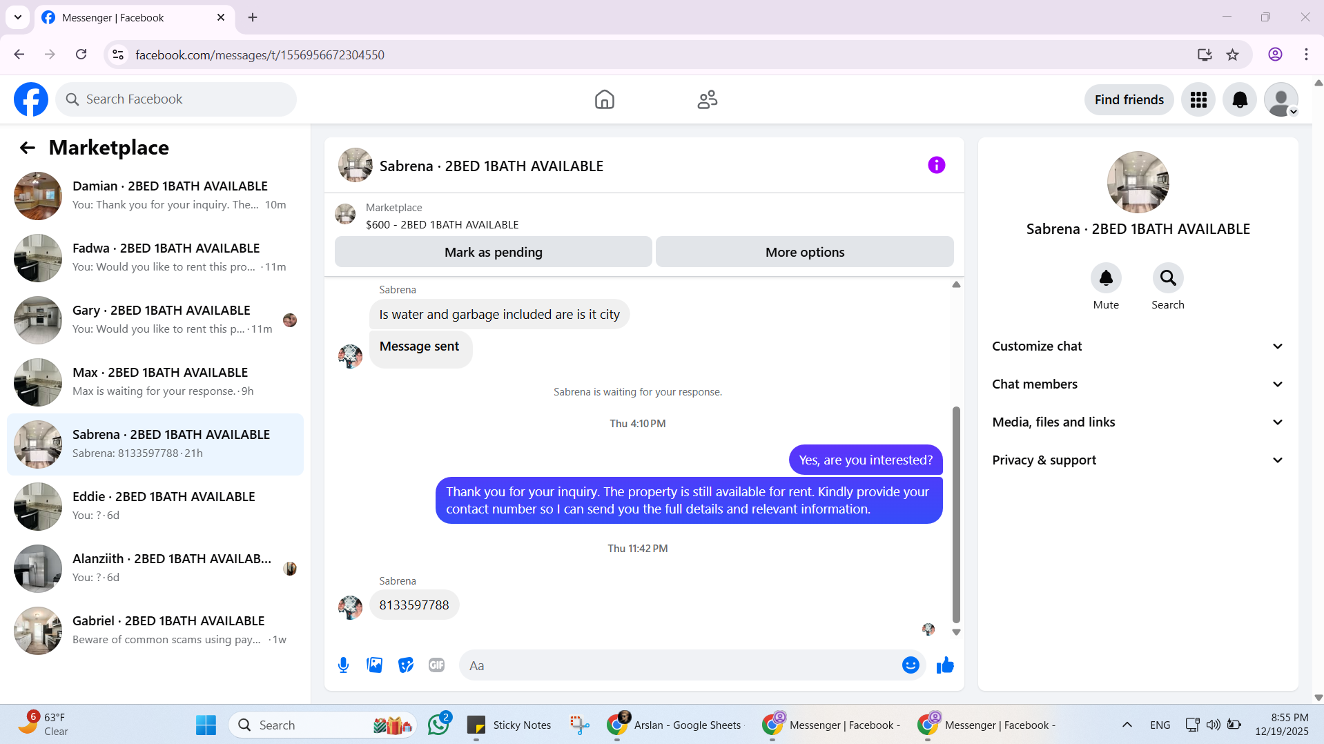View site information icon in address bar
Screen dimensions: 1324x744
pyautogui.click(x=118, y=55)
